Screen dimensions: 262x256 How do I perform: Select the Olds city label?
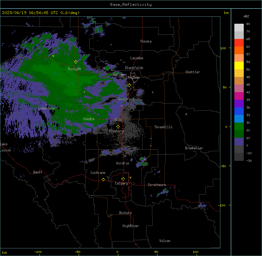point(118,120)
